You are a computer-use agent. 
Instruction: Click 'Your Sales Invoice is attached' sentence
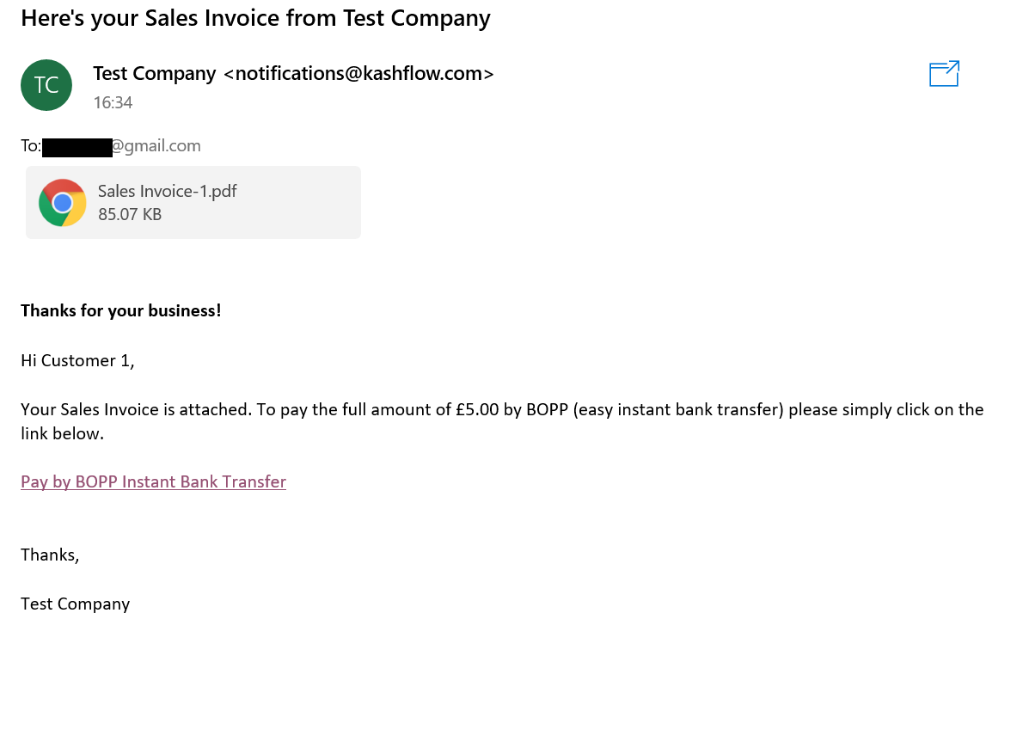[x=136, y=409]
